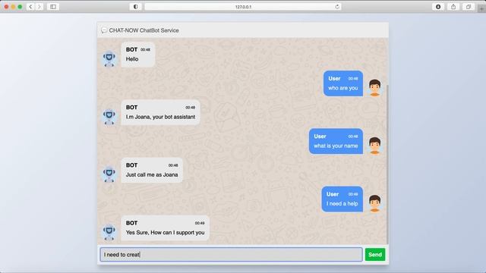Go back with Safari back arrow
This screenshot has width=486, height=273.
pyautogui.click(x=30, y=7)
